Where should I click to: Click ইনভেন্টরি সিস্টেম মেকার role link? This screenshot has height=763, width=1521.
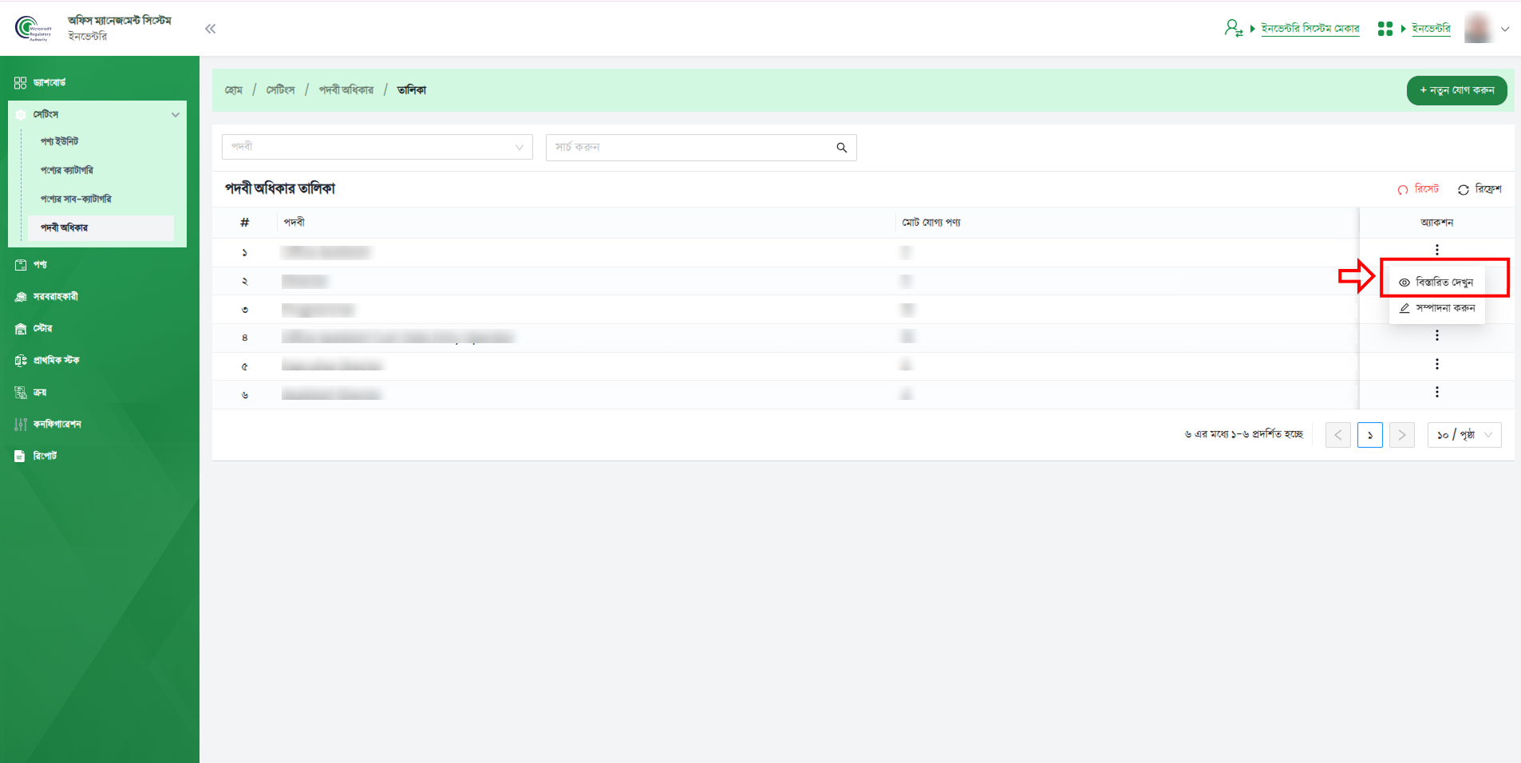click(x=1310, y=29)
